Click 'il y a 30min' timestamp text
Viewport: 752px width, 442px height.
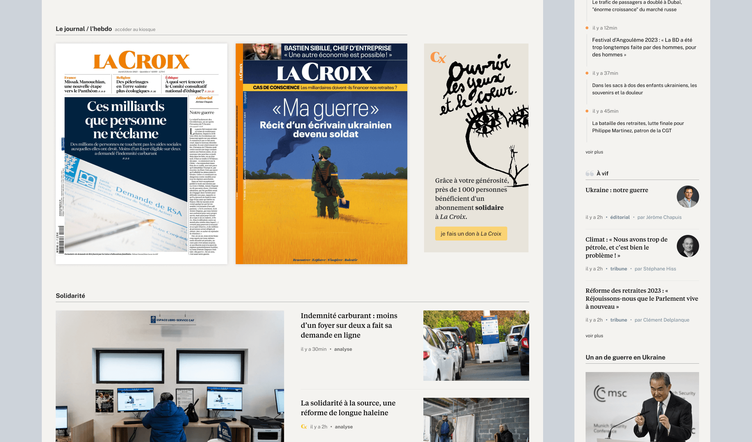click(314, 349)
